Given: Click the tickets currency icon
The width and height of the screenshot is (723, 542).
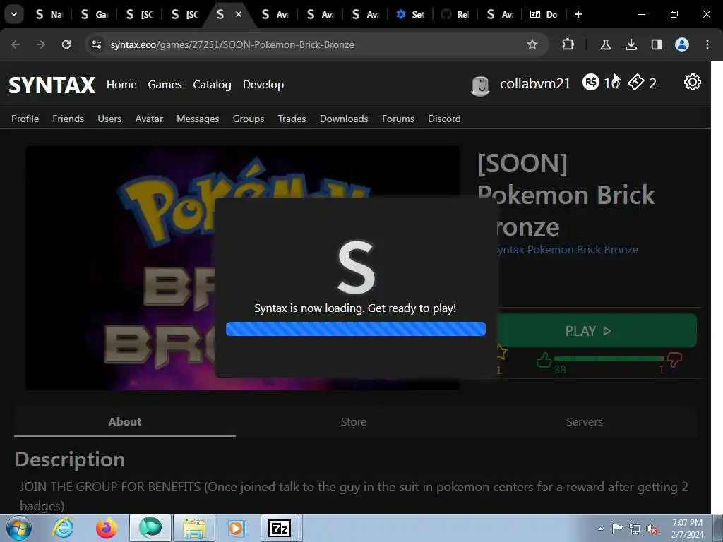Looking at the screenshot, I should click(636, 82).
